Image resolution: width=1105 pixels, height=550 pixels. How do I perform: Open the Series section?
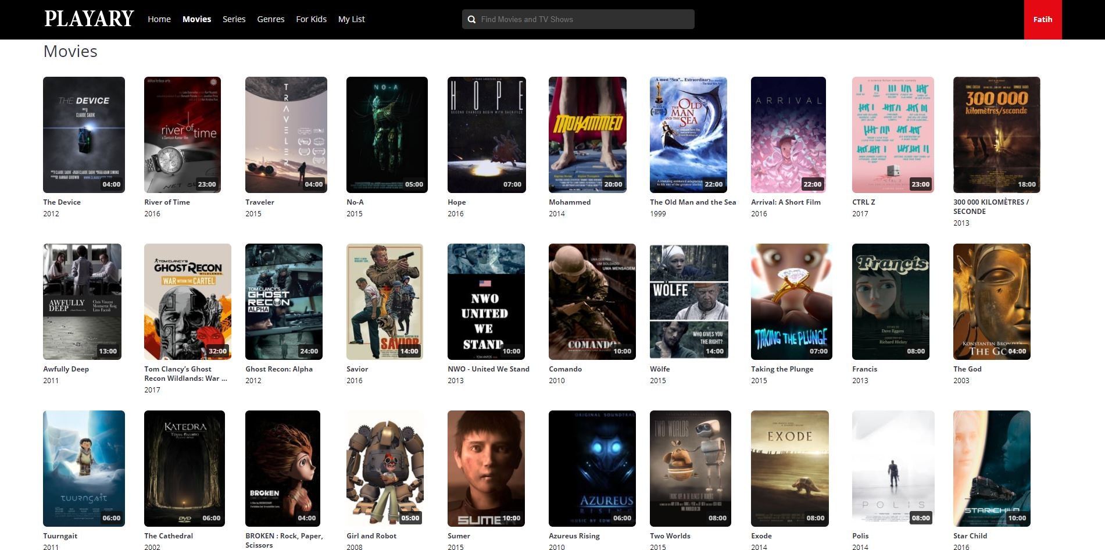[234, 19]
